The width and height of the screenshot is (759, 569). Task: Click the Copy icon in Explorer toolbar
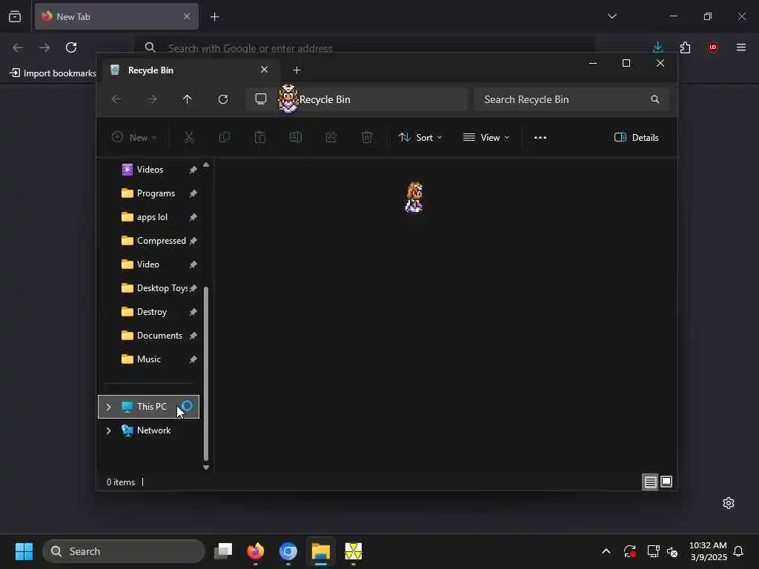pyautogui.click(x=224, y=137)
